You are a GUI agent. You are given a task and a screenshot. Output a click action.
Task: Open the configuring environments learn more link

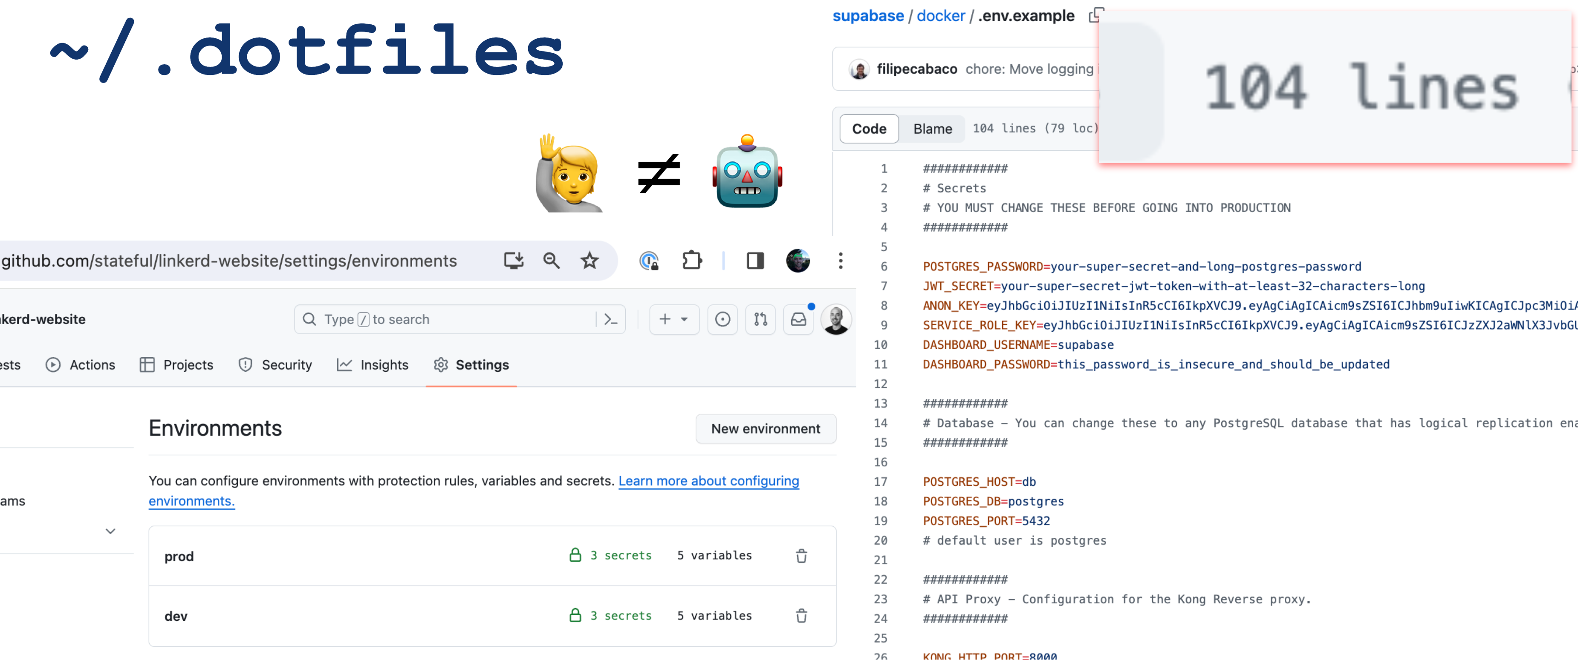pyautogui.click(x=708, y=481)
